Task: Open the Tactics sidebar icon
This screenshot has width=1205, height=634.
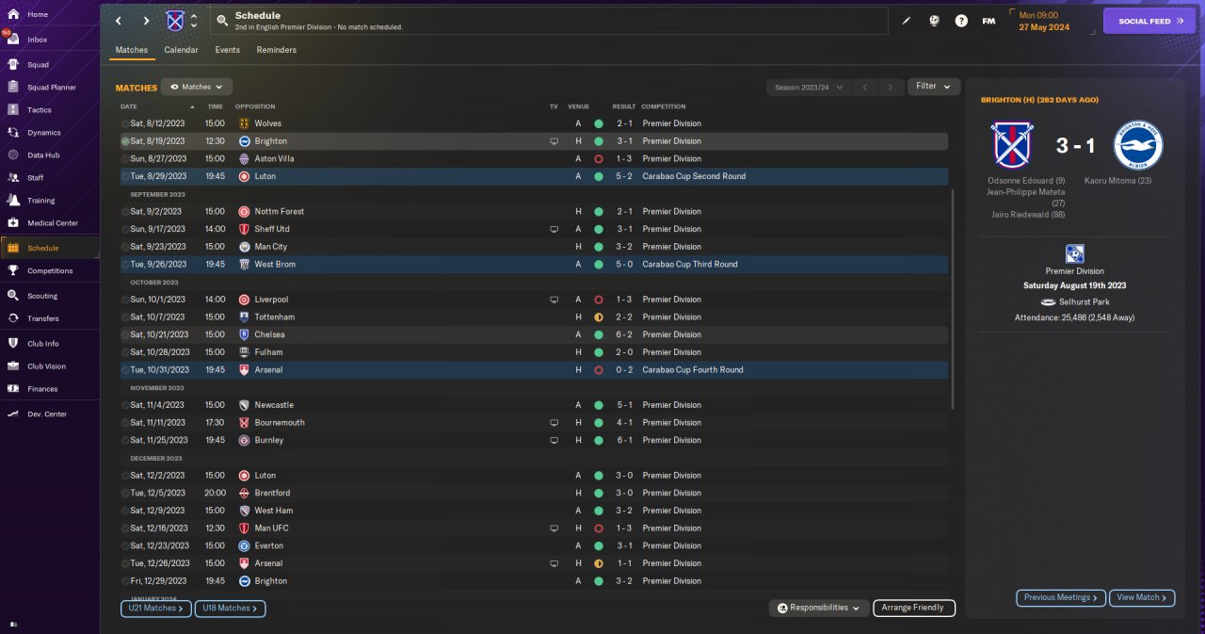Action: click(x=13, y=110)
